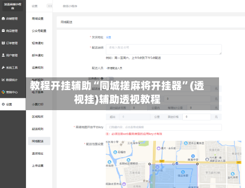Focus the 配送说明 text area
This screenshot has width=245, height=188.
[x=164, y=49]
